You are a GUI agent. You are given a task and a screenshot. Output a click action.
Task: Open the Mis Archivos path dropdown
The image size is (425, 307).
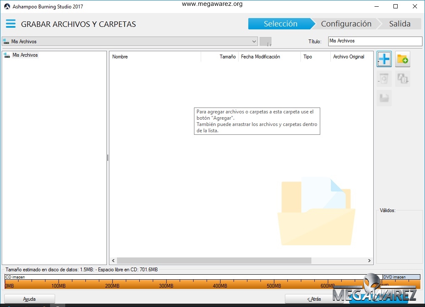click(x=130, y=42)
